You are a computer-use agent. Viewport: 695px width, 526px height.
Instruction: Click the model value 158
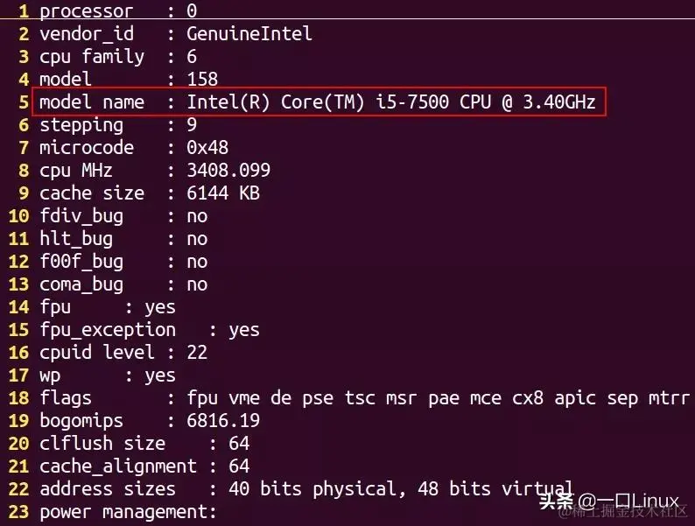click(202, 80)
